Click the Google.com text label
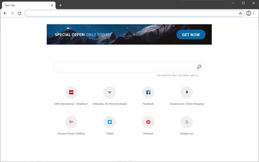This screenshot has width=259, height=162. pyautogui.click(x=187, y=134)
